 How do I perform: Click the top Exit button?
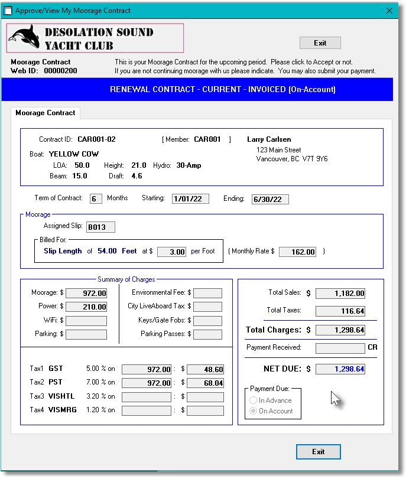click(320, 43)
